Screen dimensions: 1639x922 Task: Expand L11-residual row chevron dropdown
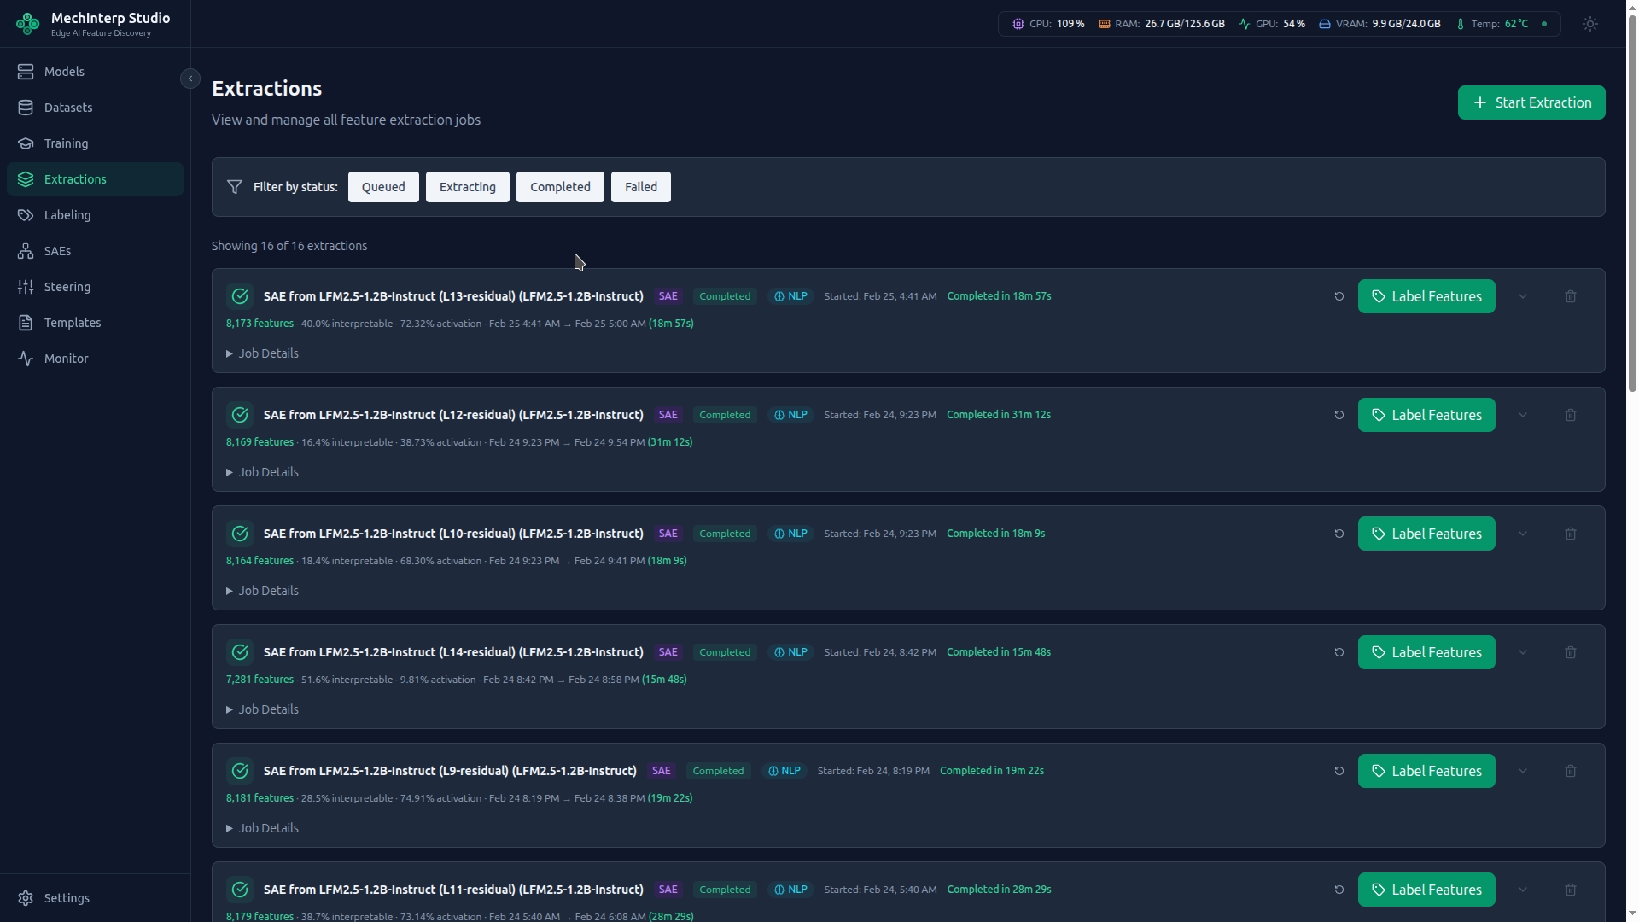click(1523, 890)
